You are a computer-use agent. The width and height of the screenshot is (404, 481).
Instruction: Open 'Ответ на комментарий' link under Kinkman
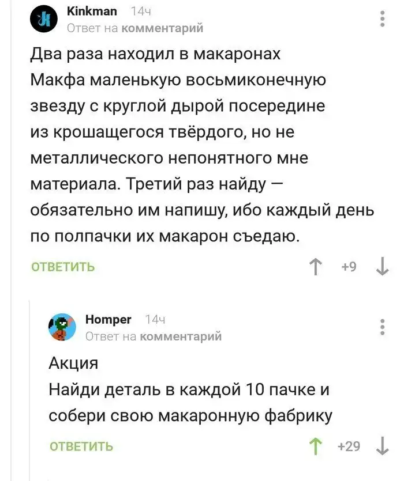[135, 27]
